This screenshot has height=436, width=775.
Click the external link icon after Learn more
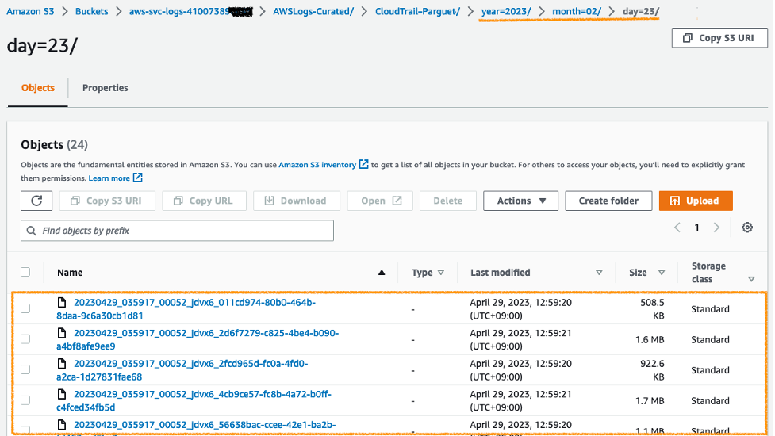coord(138,178)
